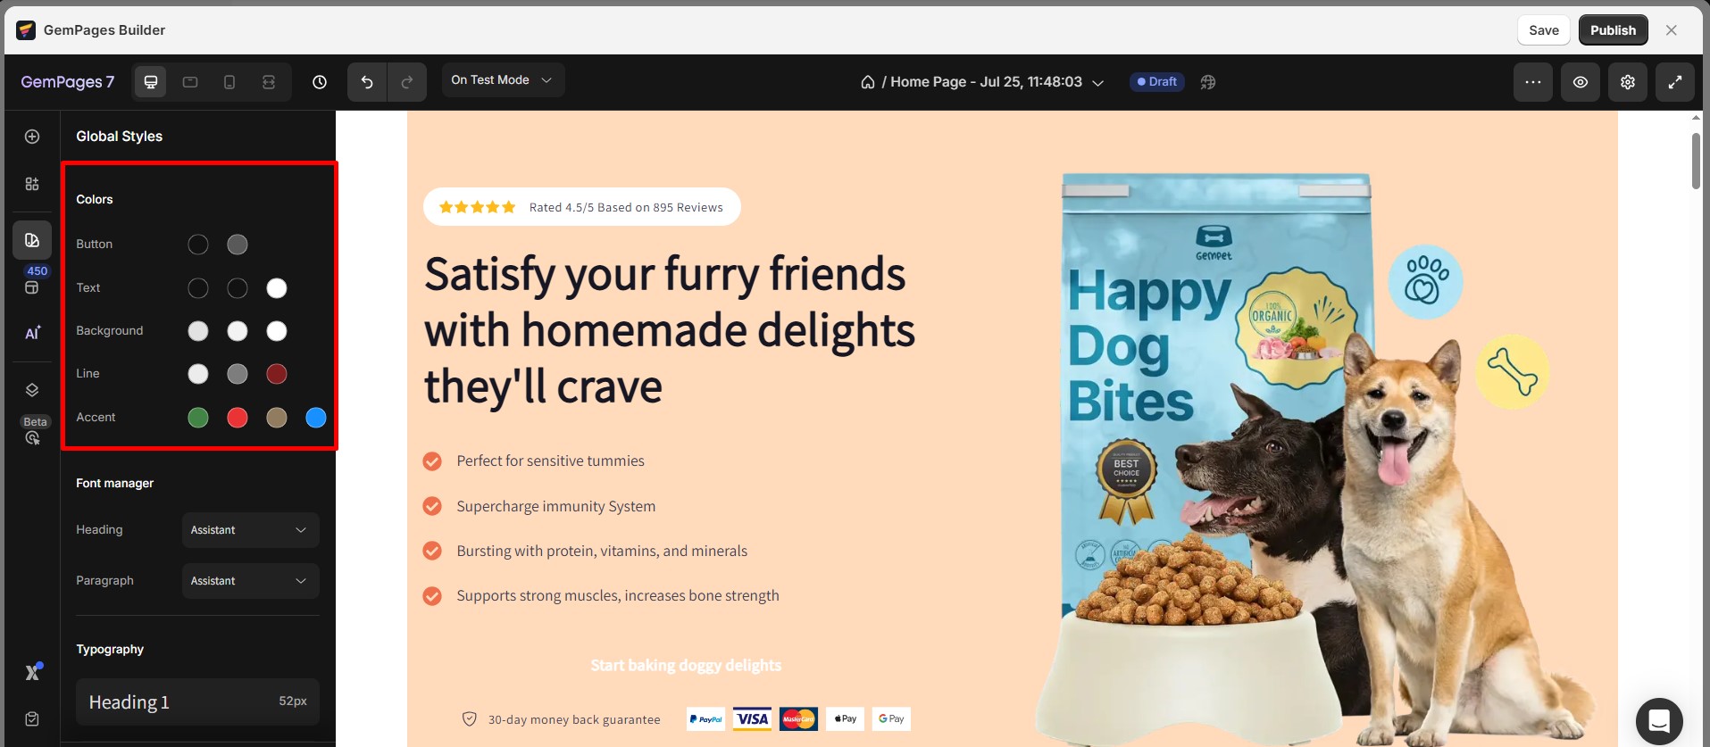Preview the page with the eye icon
This screenshot has width=1710, height=747.
tap(1581, 82)
